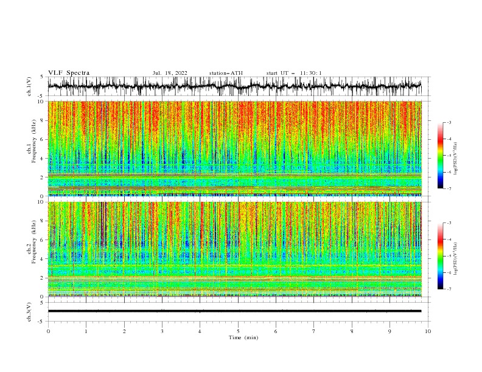Click the "ch.1 Frequency (kHz)" axis label

coord(32,141)
